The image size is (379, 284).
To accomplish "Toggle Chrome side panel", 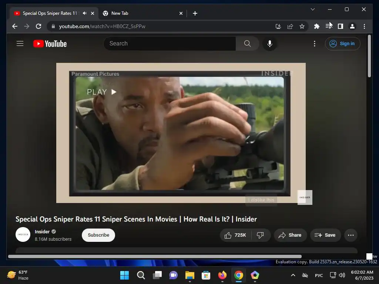I will (x=341, y=26).
